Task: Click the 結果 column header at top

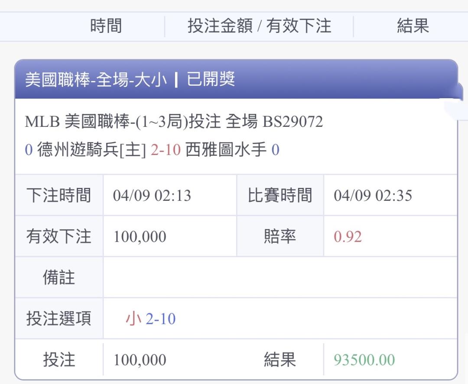Action: tap(413, 26)
